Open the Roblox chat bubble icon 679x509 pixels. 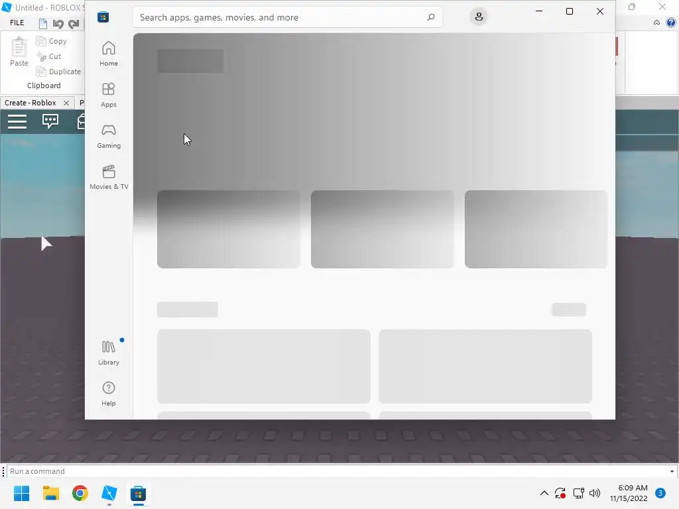(x=50, y=121)
